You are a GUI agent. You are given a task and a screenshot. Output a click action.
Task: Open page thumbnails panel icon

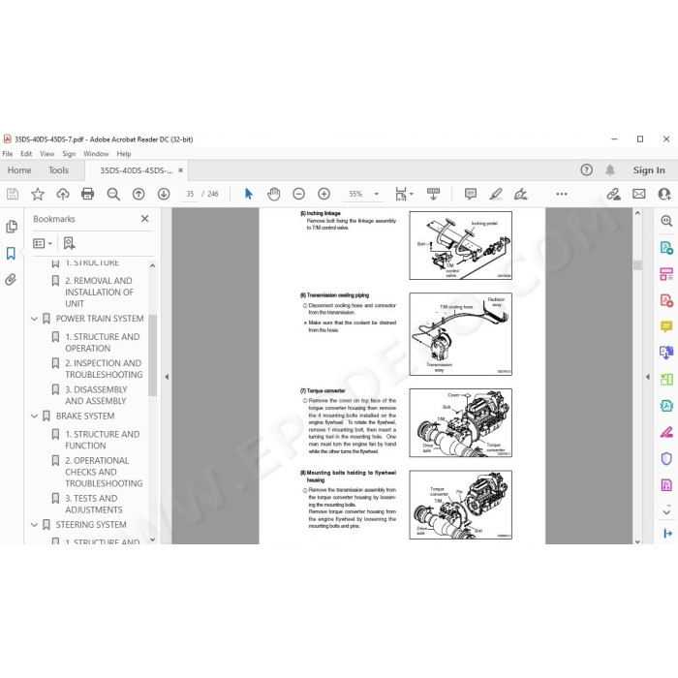[12, 227]
